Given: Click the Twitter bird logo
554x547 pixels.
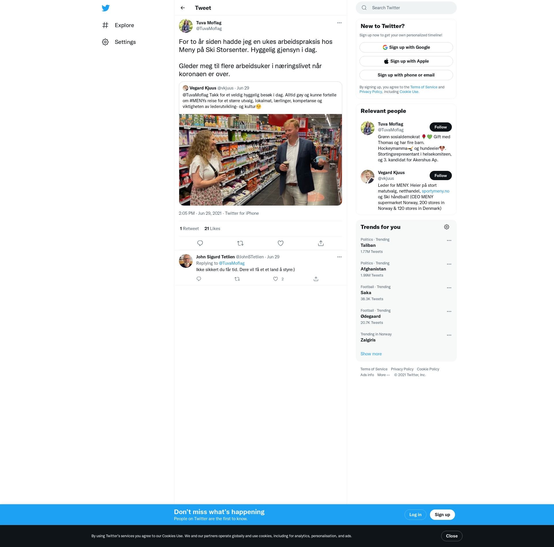Looking at the screenshot, I should click(106, 8).
